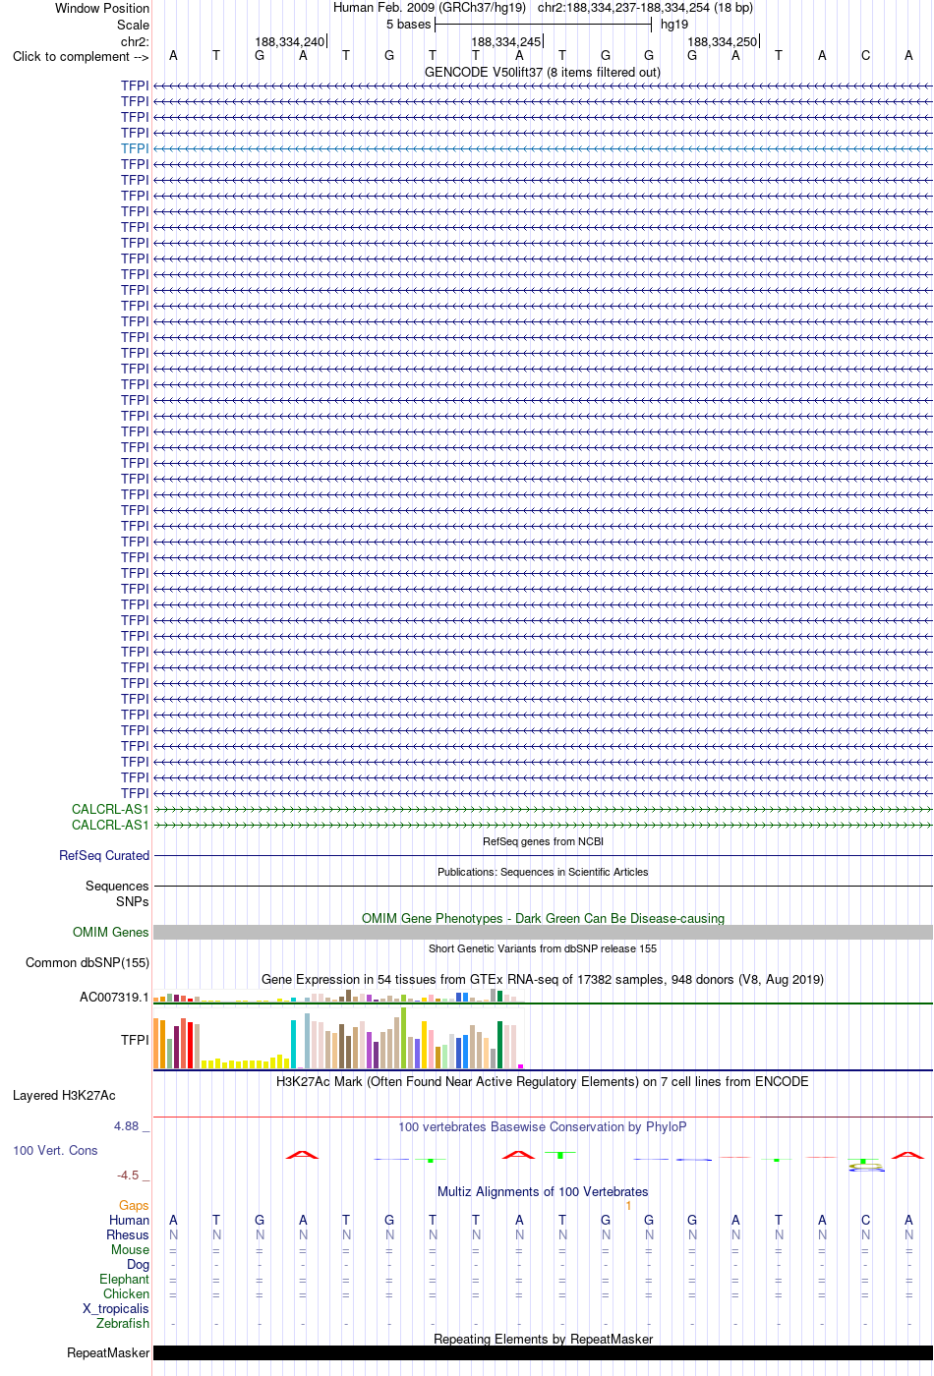
Task: Click the cyan bar in TFPI expression chart
Action: (293, 1044)
